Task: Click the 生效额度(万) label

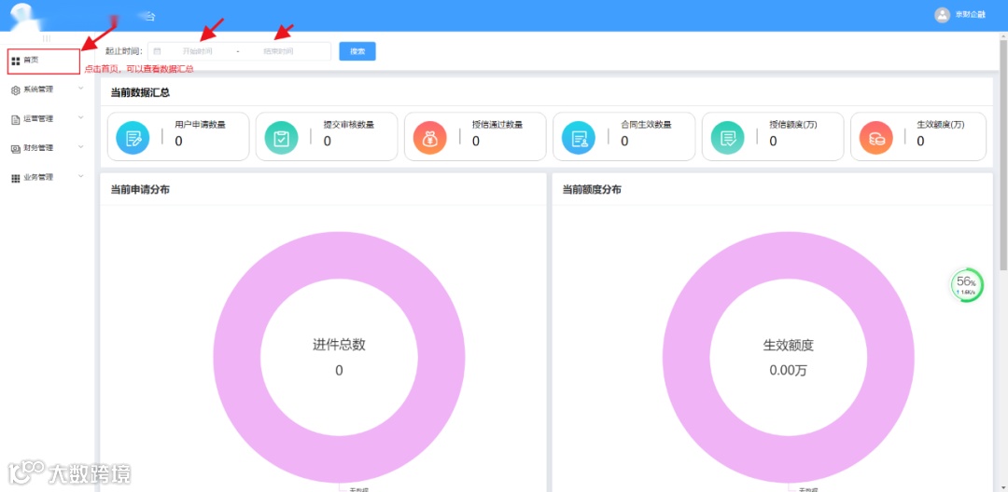Action: point(941,125)
